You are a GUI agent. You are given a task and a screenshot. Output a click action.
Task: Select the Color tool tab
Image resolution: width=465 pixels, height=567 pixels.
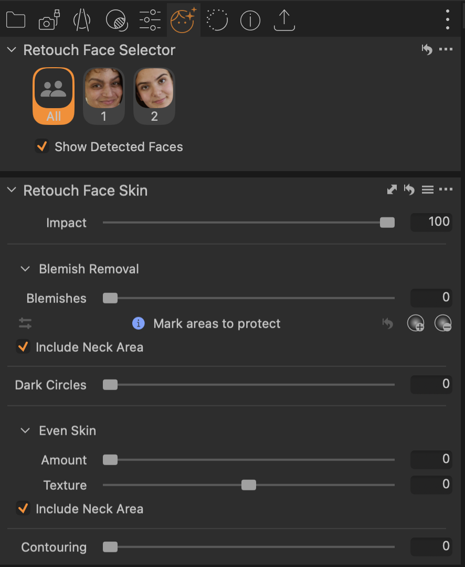[x=116, y=19]
